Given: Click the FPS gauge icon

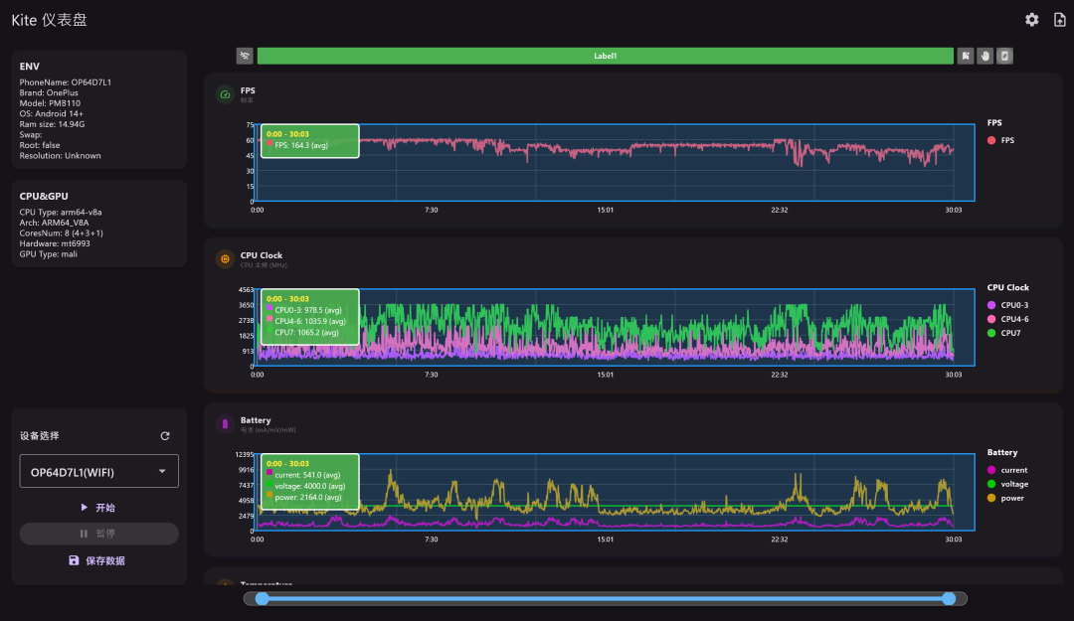Looking at the screenshot, I should point(225,94).
